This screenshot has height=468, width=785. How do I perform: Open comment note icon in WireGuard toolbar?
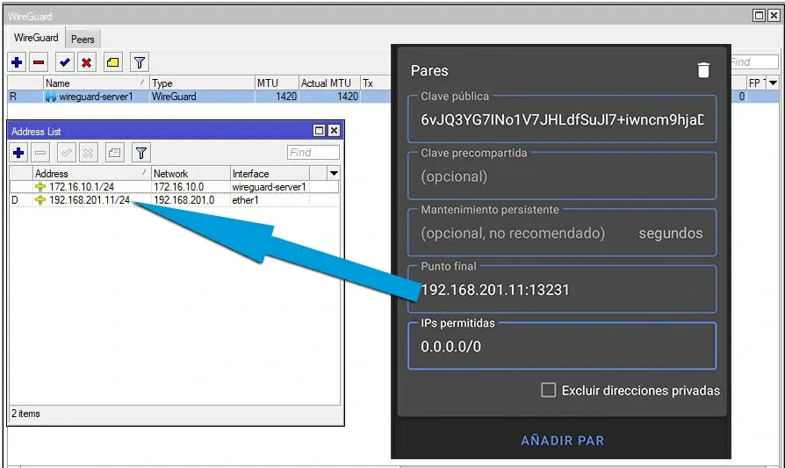coord(112,62)
